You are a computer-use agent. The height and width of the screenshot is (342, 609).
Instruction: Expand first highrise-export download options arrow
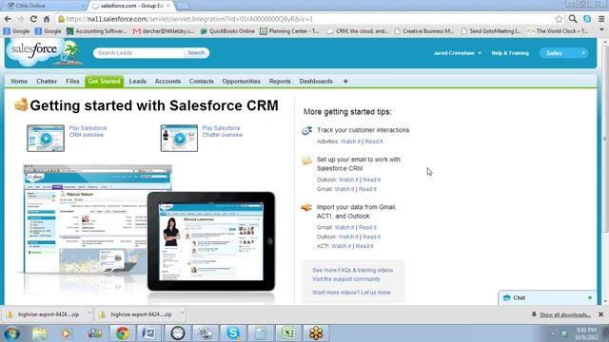(89, 313)
